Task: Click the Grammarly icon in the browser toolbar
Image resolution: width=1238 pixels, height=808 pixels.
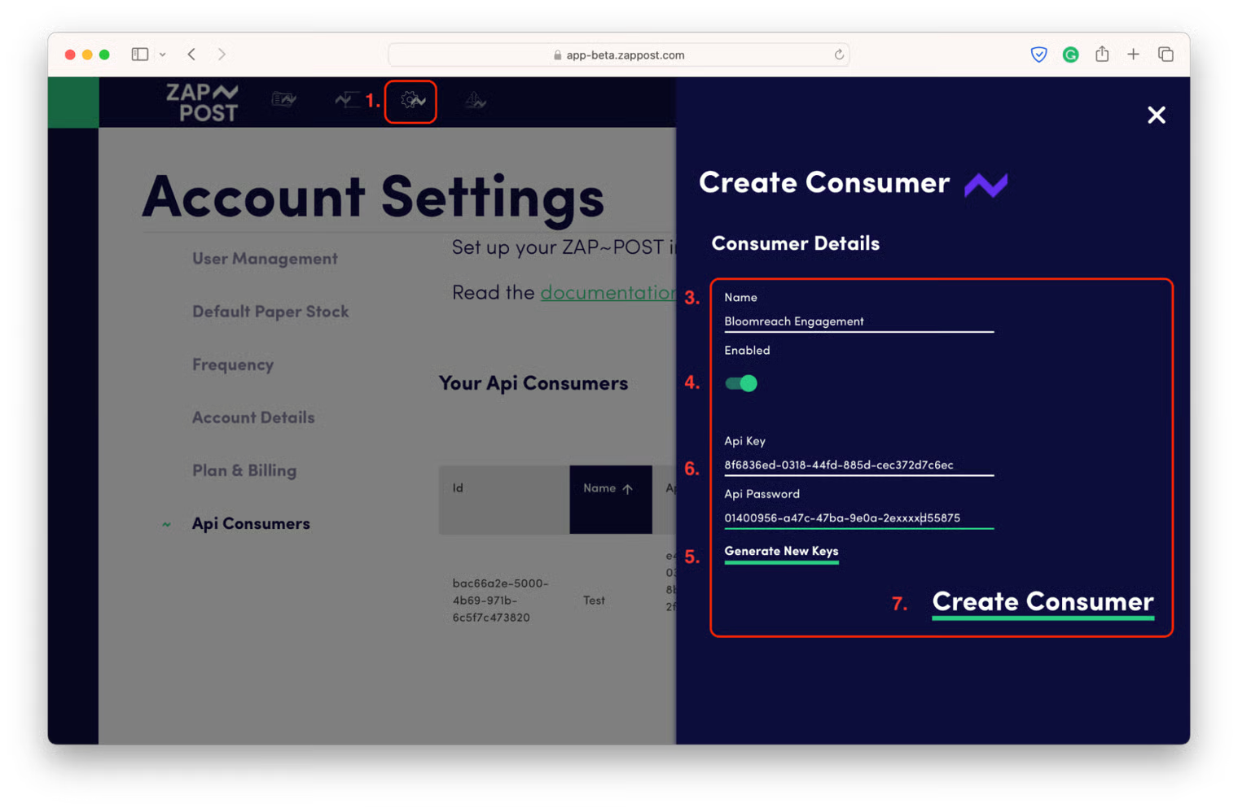Action: point(1070,54)
